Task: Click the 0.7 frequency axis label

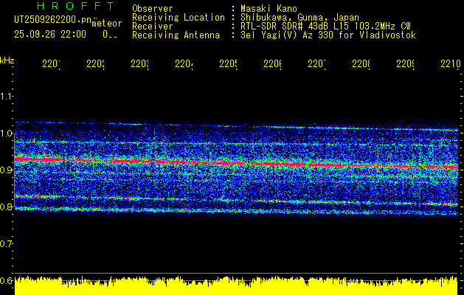Action: 6,243
